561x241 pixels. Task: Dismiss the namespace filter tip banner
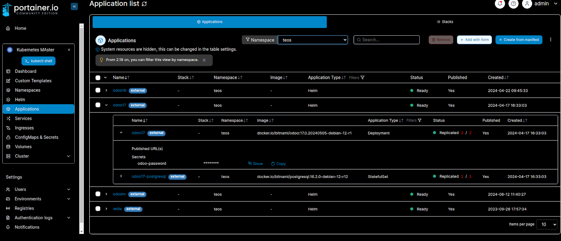pyautogui.click(x=204, y=60)
